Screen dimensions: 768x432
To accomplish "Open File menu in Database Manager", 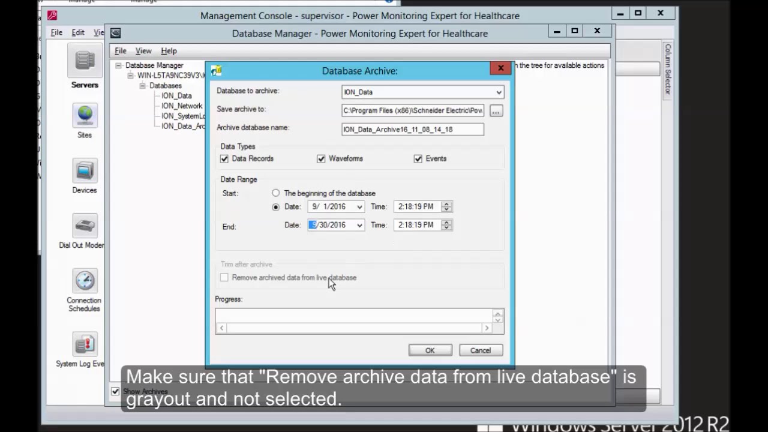I will (x=121, y=51).
